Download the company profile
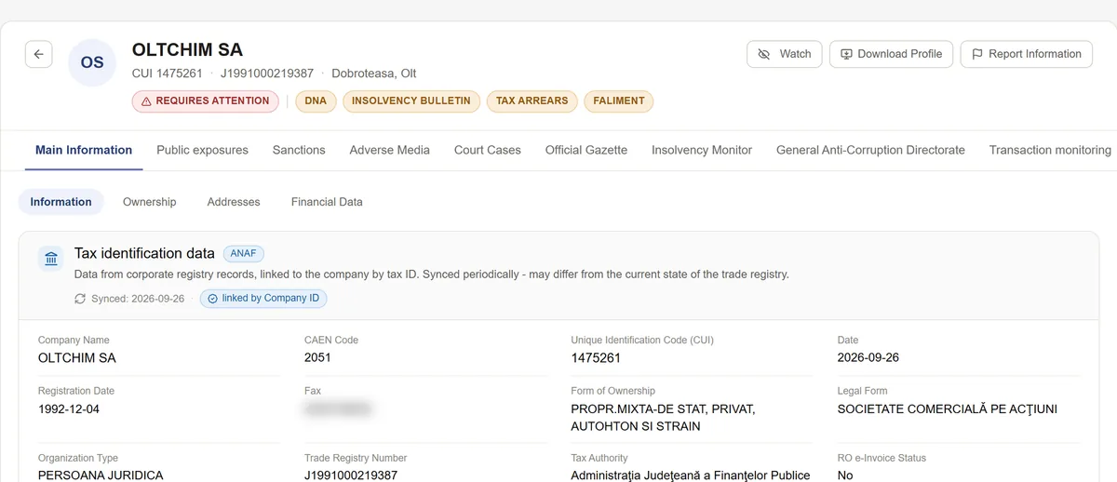 coord(892,54)
